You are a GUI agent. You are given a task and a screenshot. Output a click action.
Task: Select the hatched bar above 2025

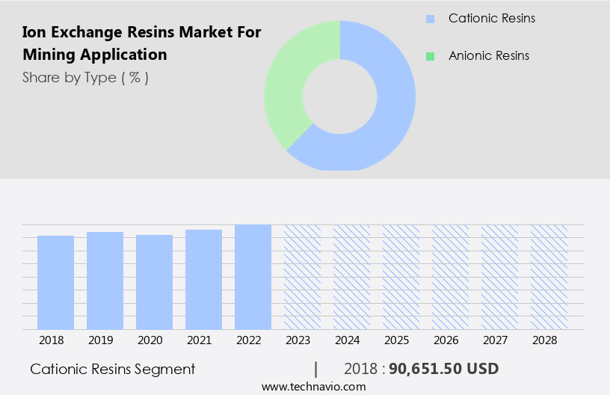tap(401, 277)
